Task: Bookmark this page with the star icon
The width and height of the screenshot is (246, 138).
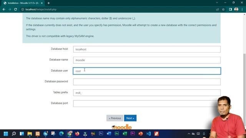Action: (223, 9)
